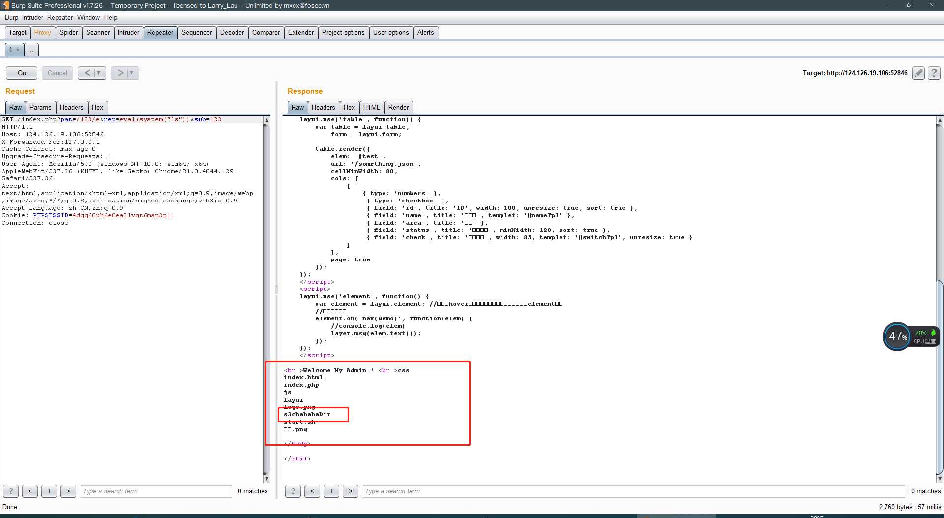Switch to the Comparer tab

click(x=266, y=32)
